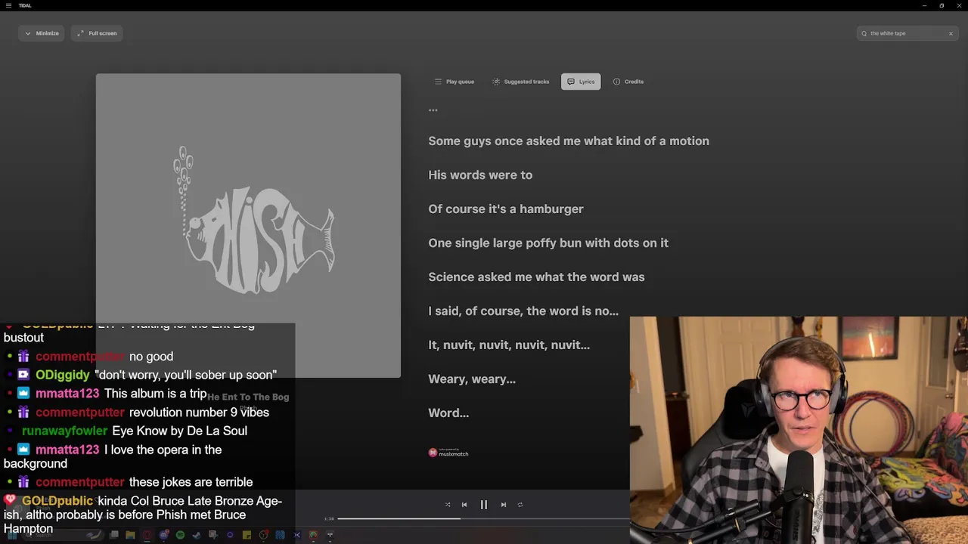The width and height of the screenshot is (968, 544).
Task: Click the search magnifier icon
Action: (864, 33)
